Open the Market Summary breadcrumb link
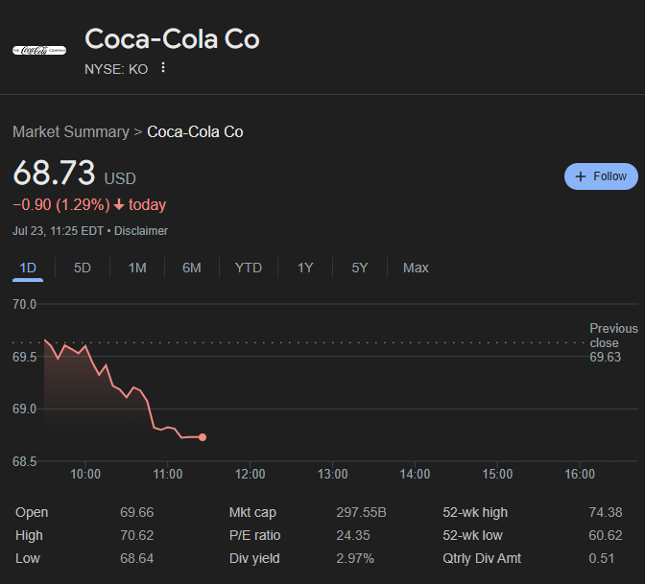This screenshot has width=645, height=584. click(x=71, y=132)
